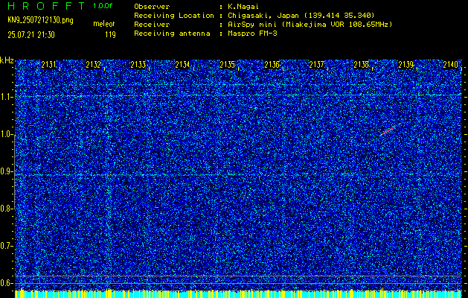
Task: Click the 2139 time marker
Action: [406, 65]
